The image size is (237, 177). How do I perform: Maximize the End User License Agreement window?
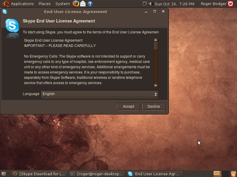coord(154,11)
